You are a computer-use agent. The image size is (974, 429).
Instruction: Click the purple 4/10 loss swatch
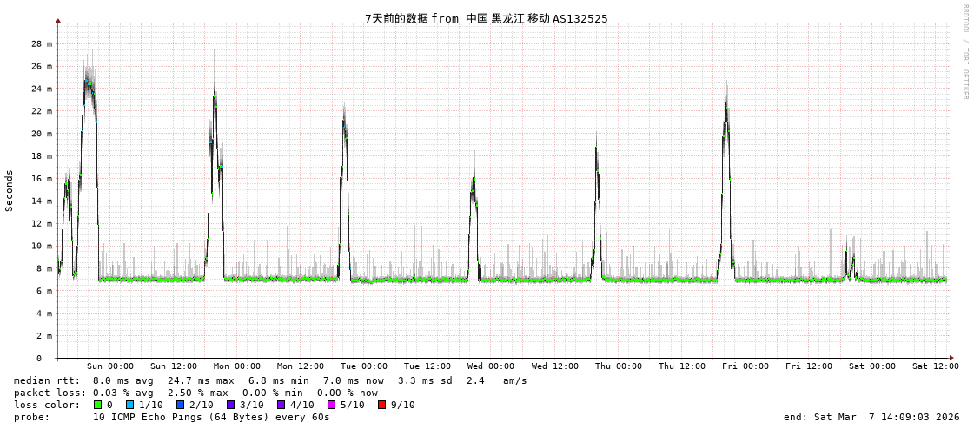coord(282,405)
